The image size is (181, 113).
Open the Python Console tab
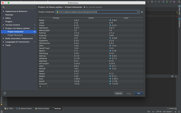42,108
